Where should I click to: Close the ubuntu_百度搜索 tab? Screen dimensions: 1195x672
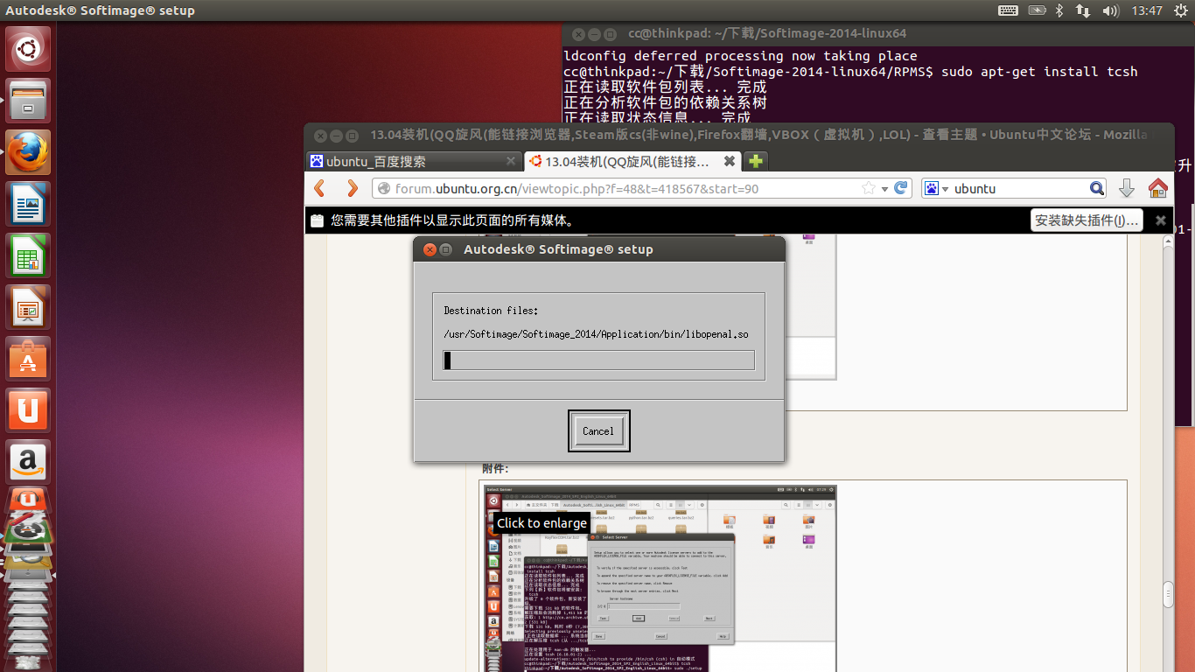pyautogui.click(x=511, y=161)
